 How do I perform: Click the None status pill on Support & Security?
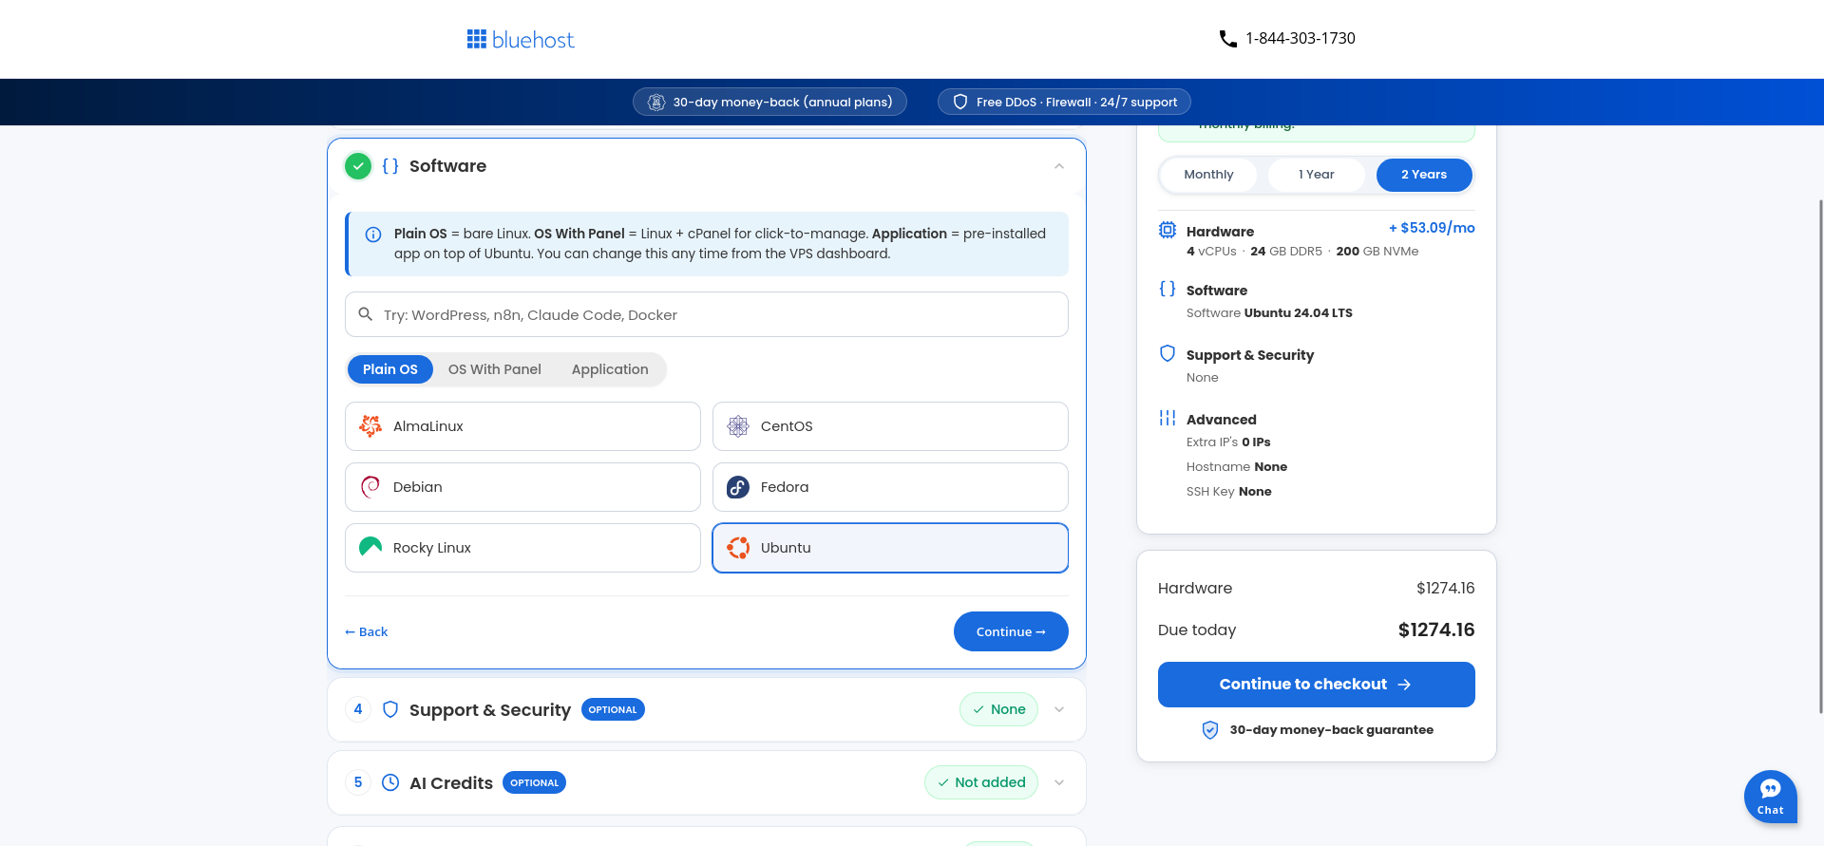pyautogui.click(x=998, y=709)
